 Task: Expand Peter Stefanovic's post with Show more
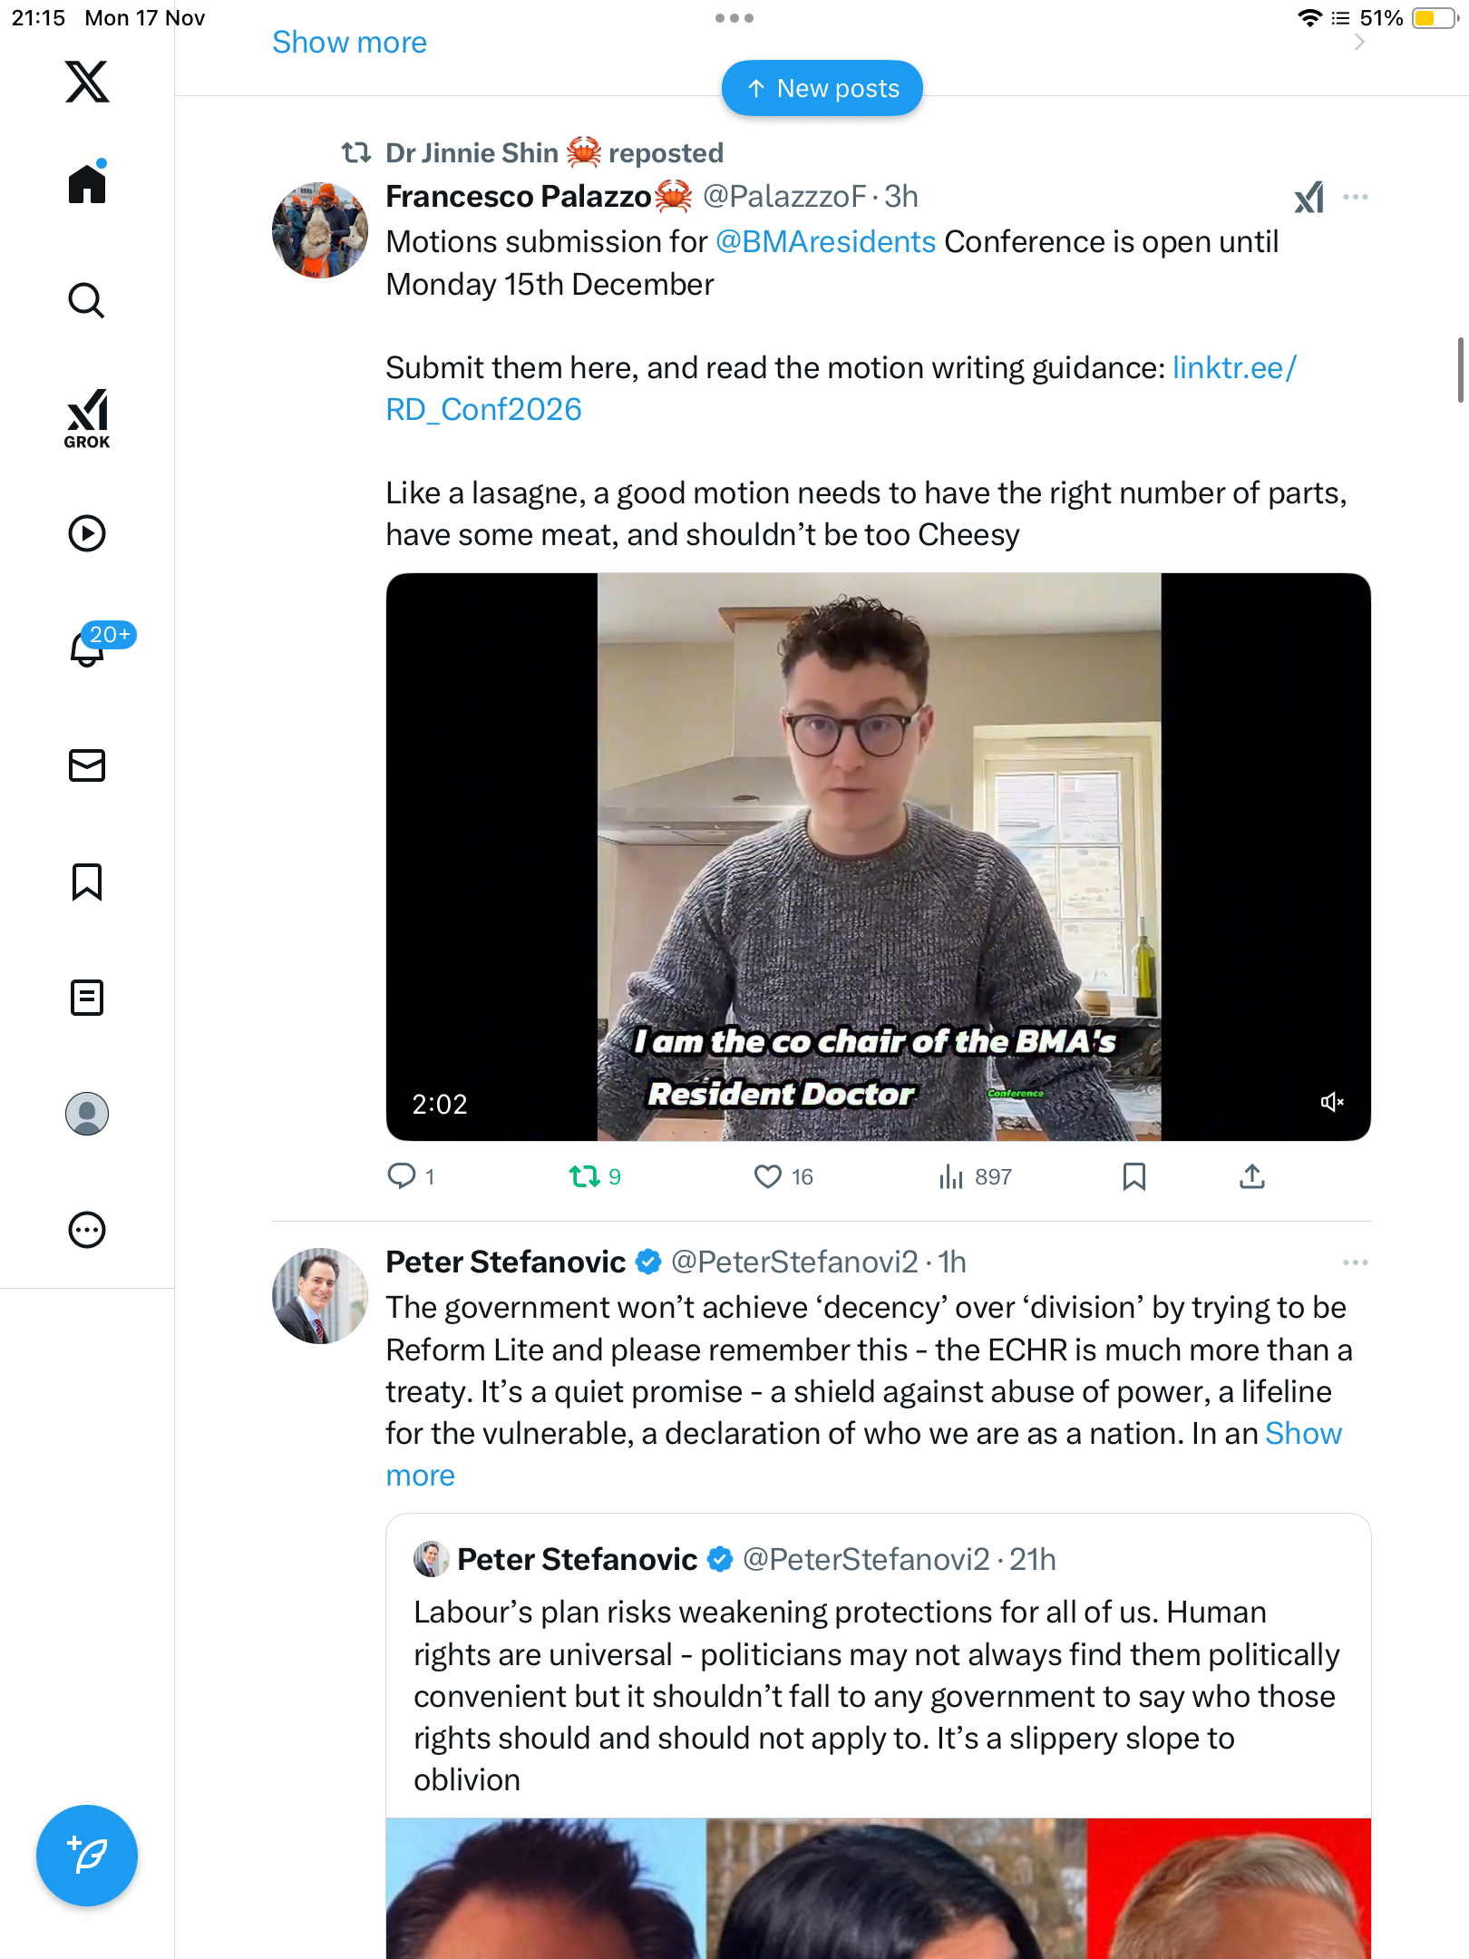pos(1302,1434)
